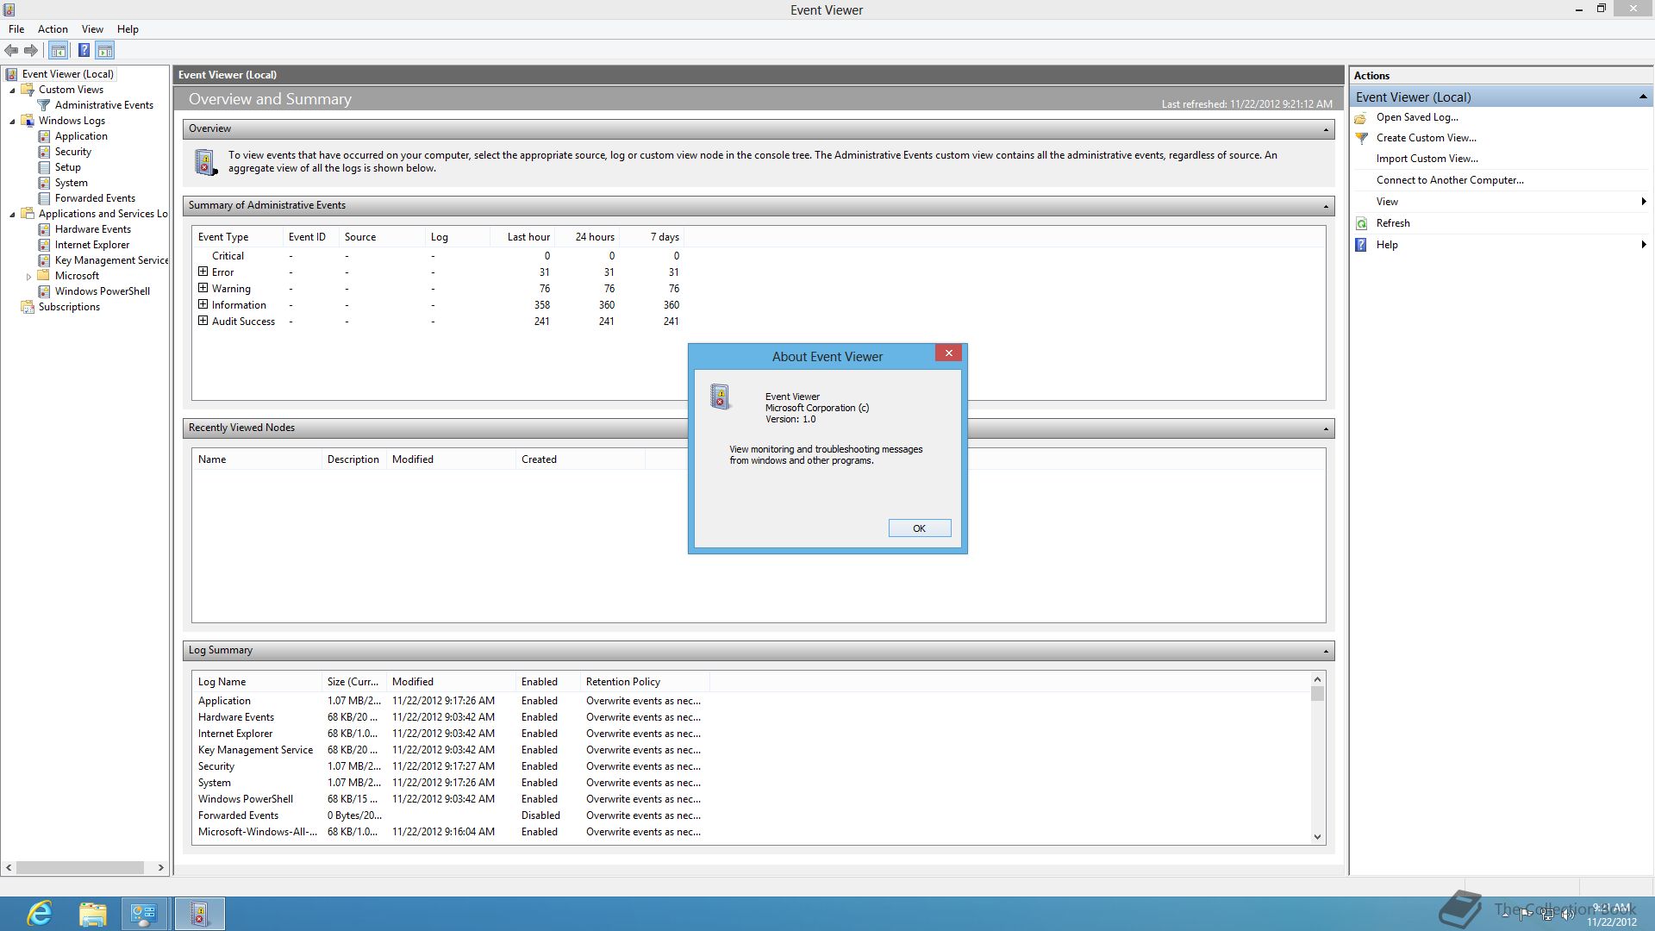1655x931 pixels.
Task: Click the Security log icon in tree
Action: (44, 152)
